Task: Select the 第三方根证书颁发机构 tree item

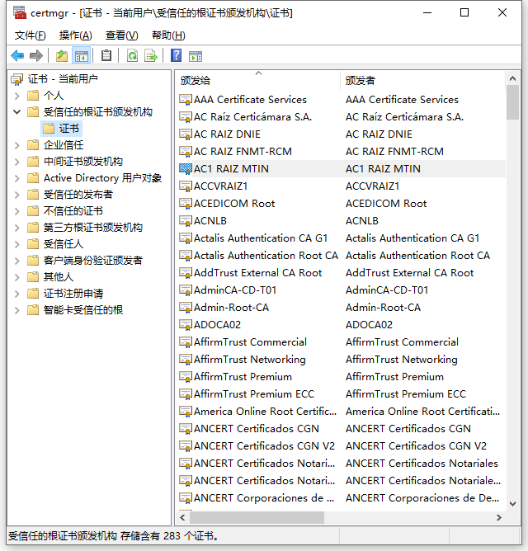Action: click(x=93, y=228)
